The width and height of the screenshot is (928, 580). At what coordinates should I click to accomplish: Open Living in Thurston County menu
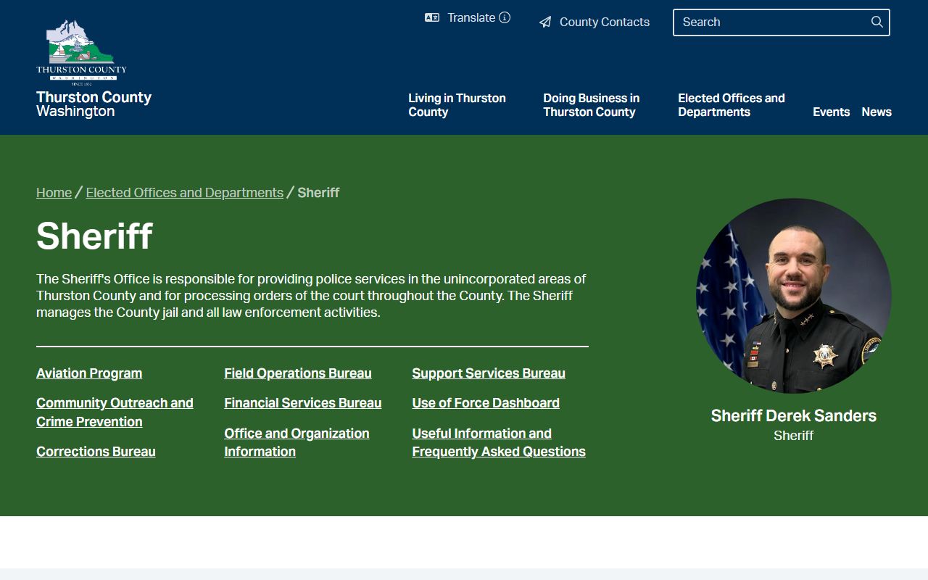457,105
